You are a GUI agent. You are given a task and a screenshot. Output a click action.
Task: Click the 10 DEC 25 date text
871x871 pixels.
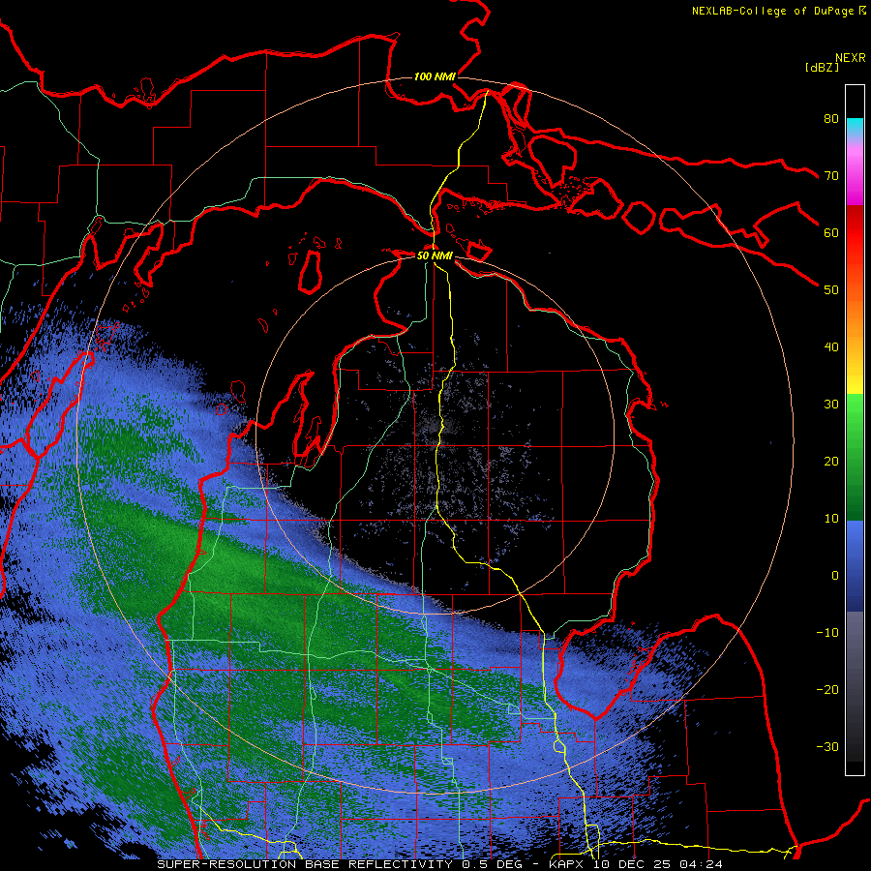tap(632, 864)
